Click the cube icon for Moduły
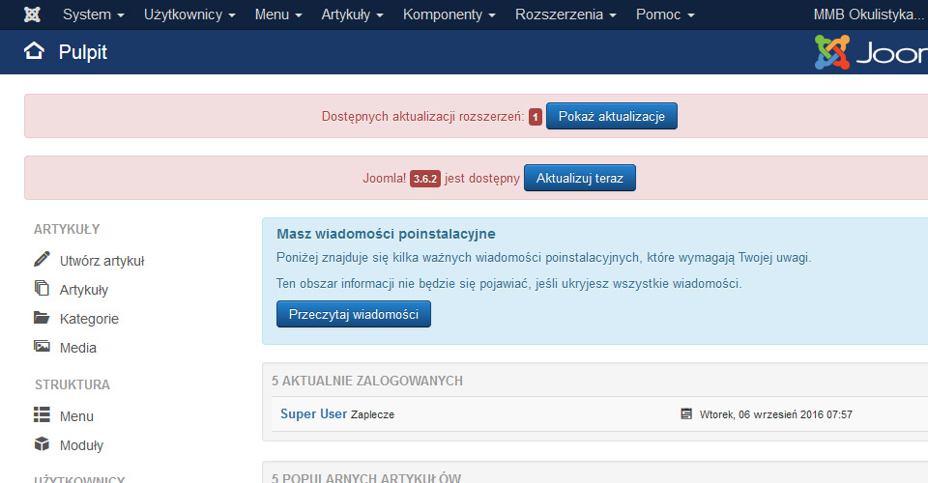 (42, 444)
